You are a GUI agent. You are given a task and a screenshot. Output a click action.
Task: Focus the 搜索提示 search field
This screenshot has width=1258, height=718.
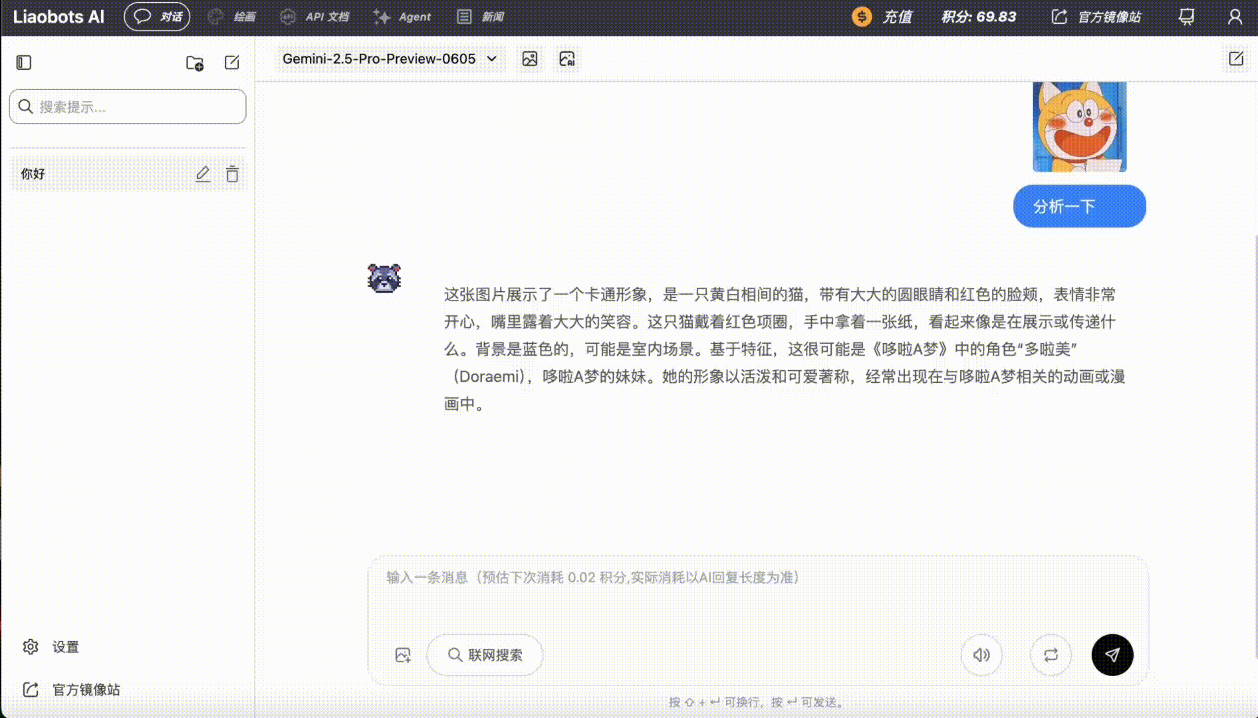coord(128,106)
